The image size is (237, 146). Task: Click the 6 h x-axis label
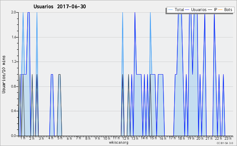(69, 138)
